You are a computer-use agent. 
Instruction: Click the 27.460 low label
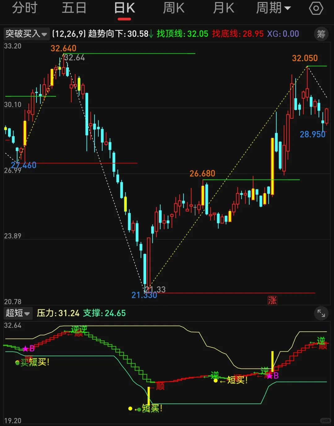tap(24, 165)
